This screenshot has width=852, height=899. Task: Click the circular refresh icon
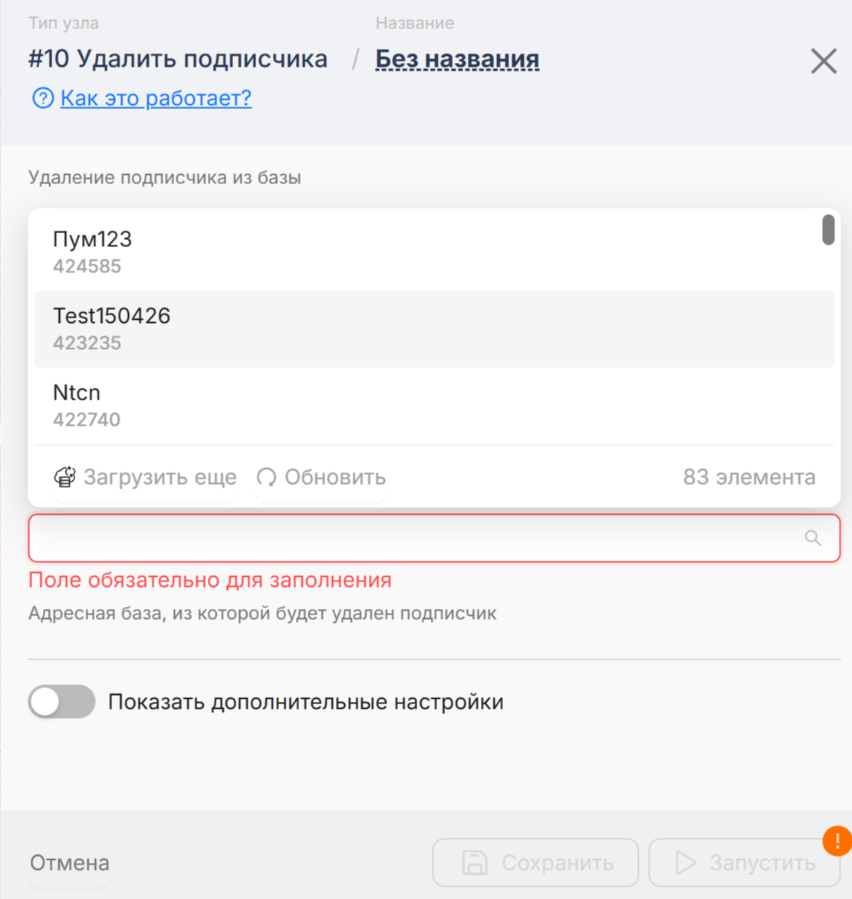pos(266,477)
